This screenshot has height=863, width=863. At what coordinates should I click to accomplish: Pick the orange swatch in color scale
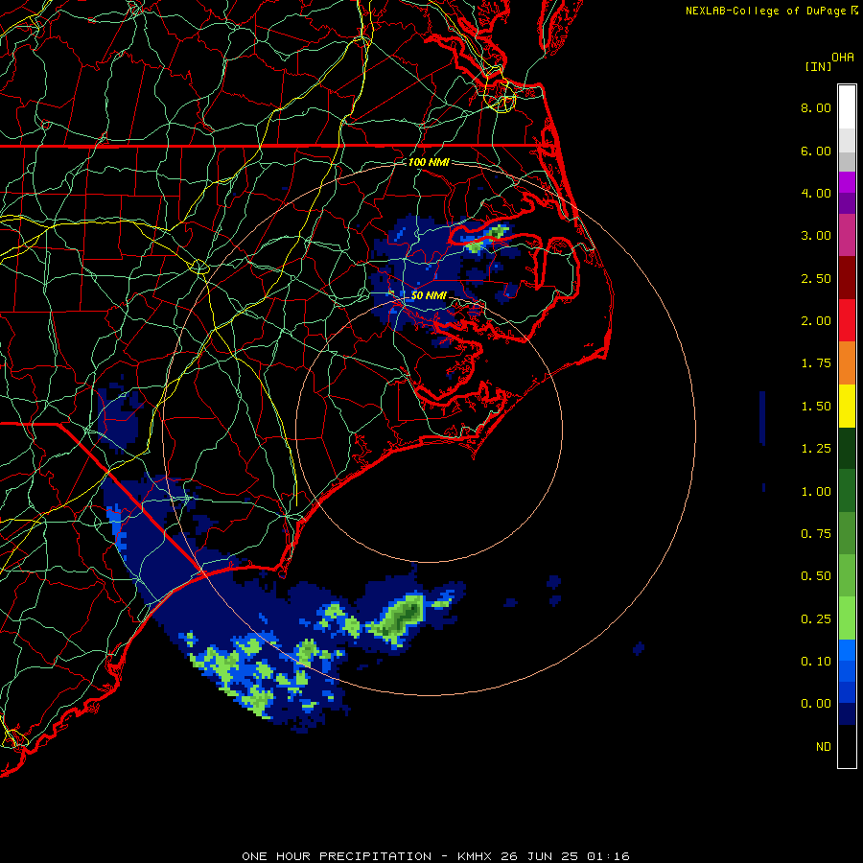847,363
